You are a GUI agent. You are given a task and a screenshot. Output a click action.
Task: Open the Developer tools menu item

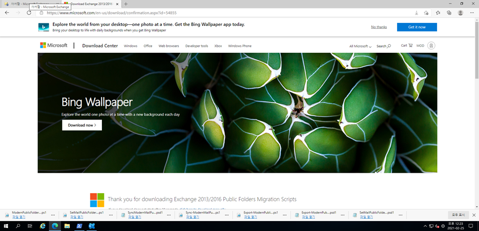197,46
